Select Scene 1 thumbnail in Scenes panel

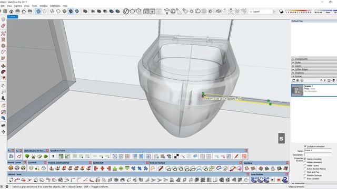coord(297,90)
